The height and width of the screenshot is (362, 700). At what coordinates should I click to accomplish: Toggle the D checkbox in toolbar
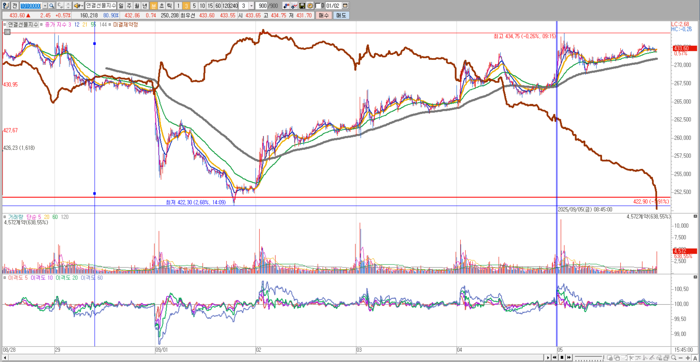pos(318,6)
